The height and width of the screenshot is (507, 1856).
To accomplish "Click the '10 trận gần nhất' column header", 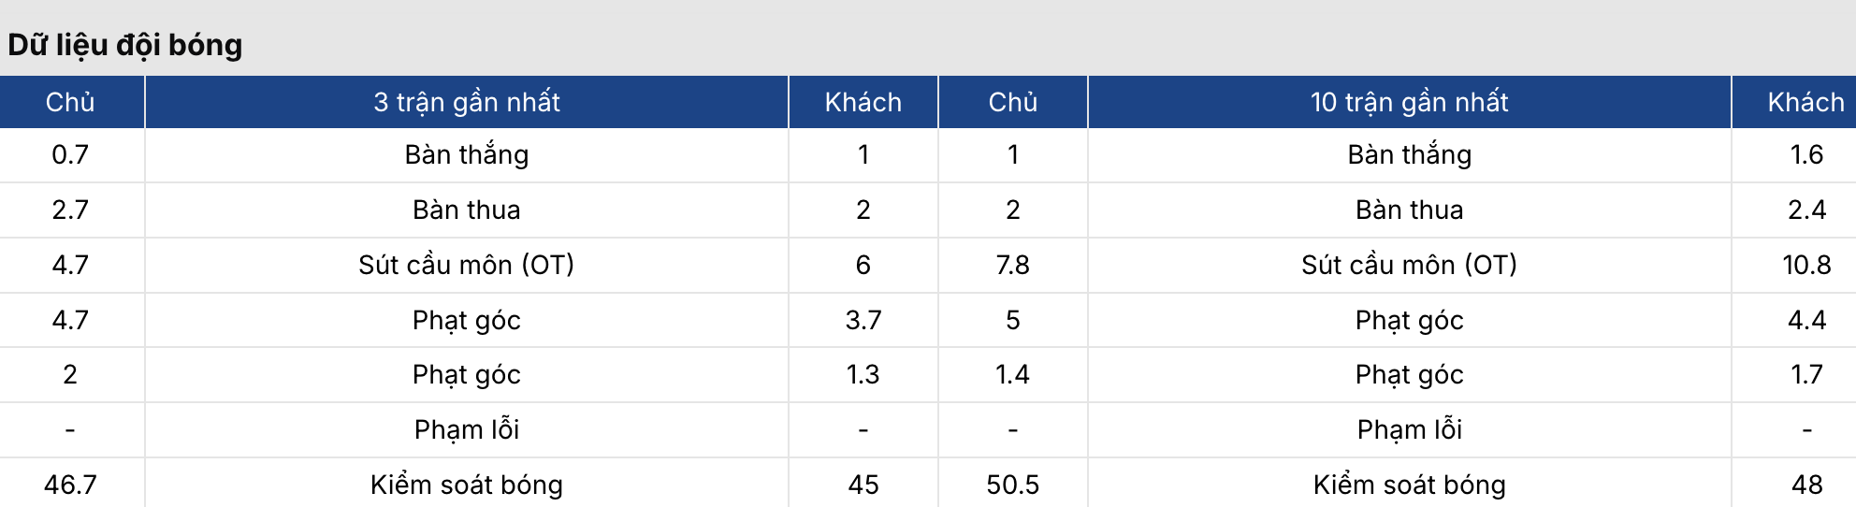I will tap(1410, 102).
